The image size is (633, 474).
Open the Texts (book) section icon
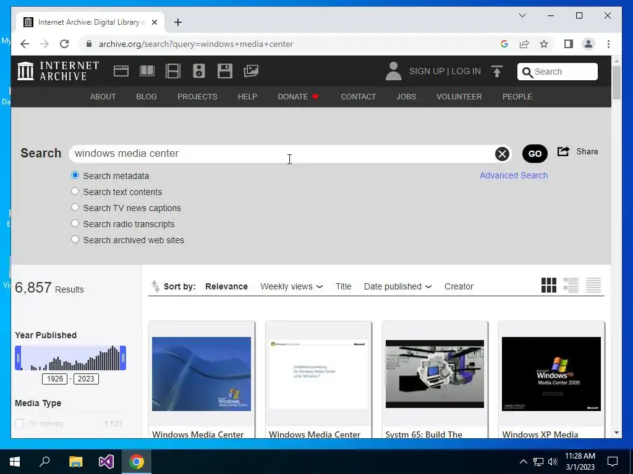147,71
